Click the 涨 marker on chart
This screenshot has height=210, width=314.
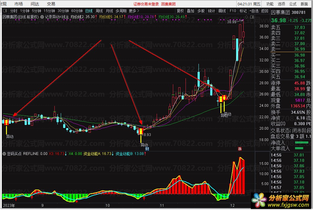tap(240, 149)
